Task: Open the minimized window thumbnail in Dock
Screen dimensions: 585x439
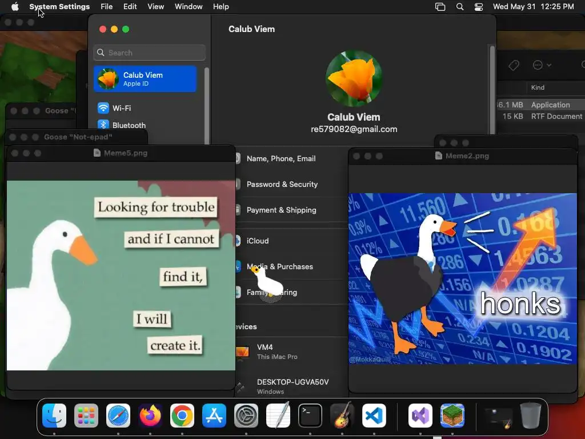Action: pos(498,417)
